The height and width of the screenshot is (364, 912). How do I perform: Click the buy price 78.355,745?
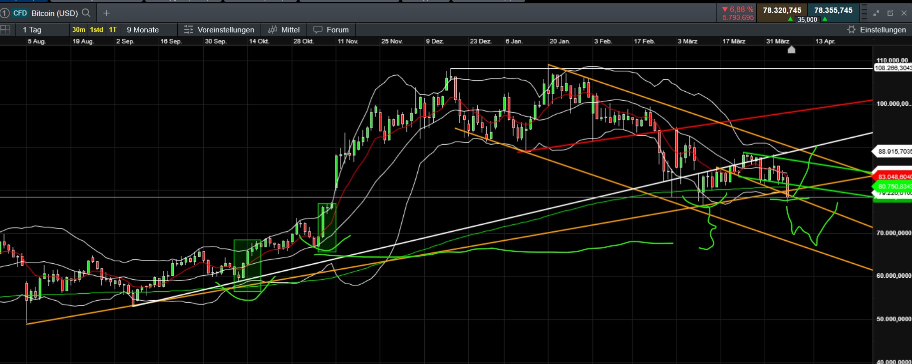pyautogui.click(x=833, y=10)
